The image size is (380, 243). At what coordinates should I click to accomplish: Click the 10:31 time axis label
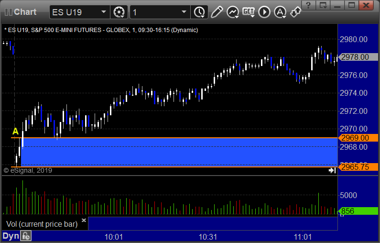pyautogui.click(x=208, y=237)
